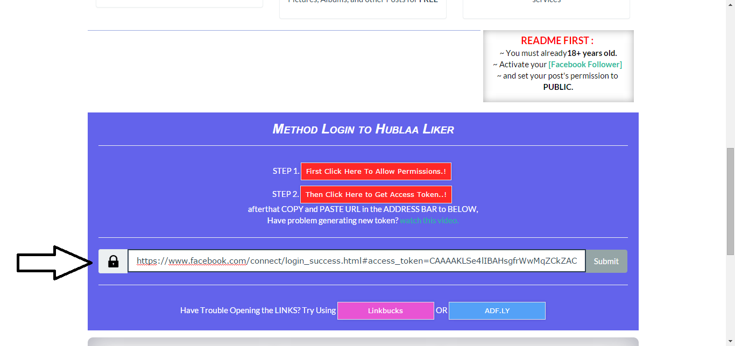Click the padlock icon beside the URL field
The width and height of the screenshot is (735, 346).
(x=113, y=261)
